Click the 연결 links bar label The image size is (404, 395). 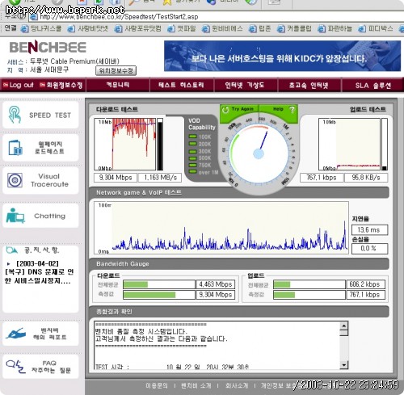11,27
